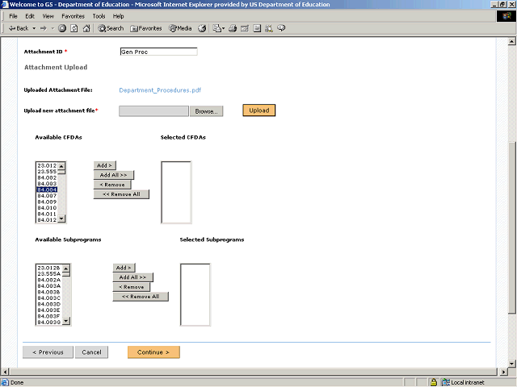Select 84.007 in Available CFDAs
The width and height of the screenshot is (517, 387).
(46, 196)
